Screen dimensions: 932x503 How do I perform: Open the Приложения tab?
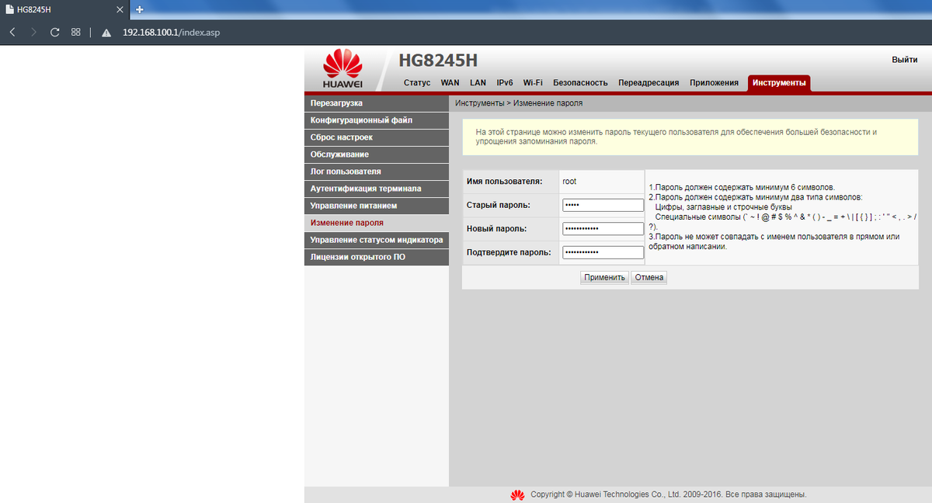tap(714, 82)
